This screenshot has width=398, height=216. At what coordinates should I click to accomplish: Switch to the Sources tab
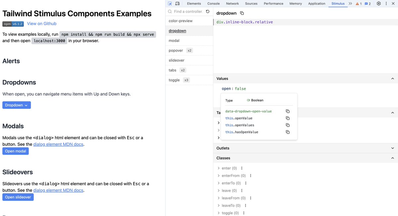[251, 4]
